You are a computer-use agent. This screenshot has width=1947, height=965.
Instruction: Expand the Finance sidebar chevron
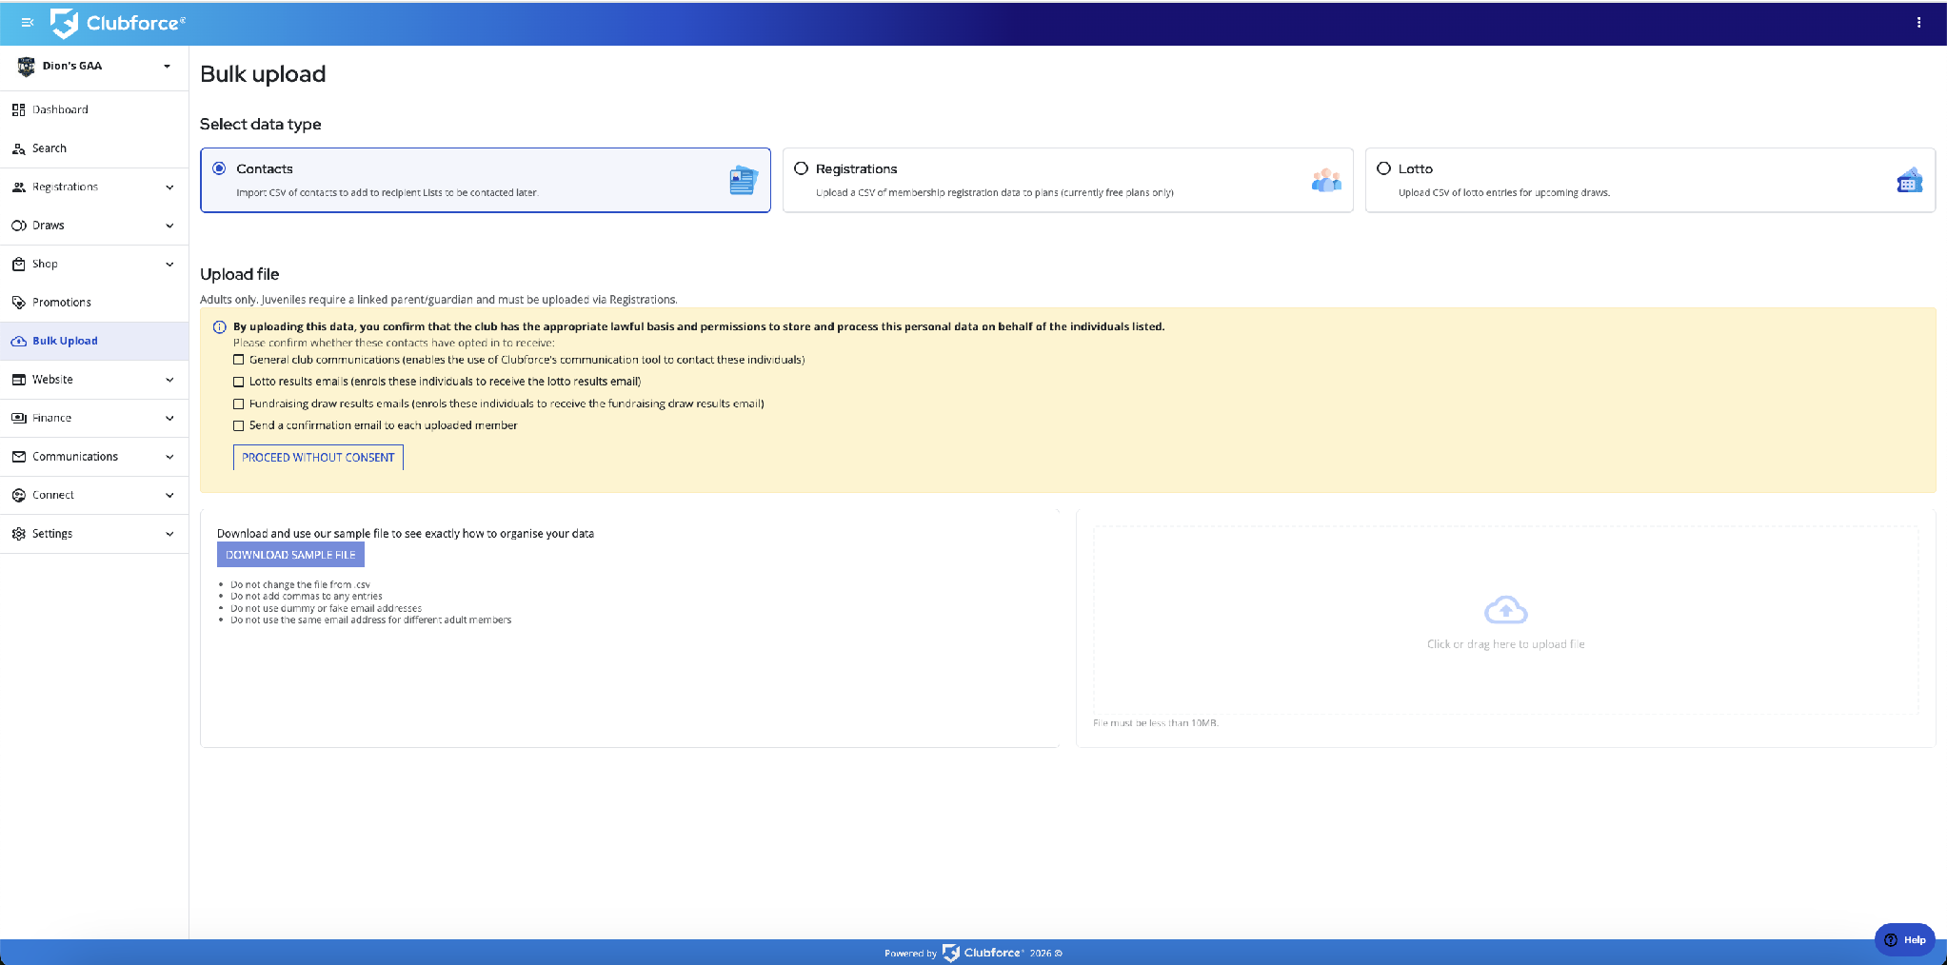click(x=169, y=419)
